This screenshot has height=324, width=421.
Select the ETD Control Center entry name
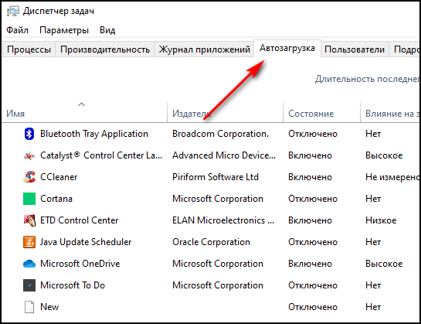click(80, 220)
